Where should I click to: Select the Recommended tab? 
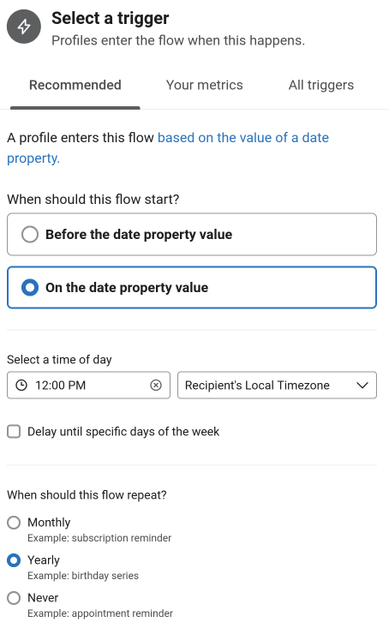pyautogui.click(x=75, y=85)
